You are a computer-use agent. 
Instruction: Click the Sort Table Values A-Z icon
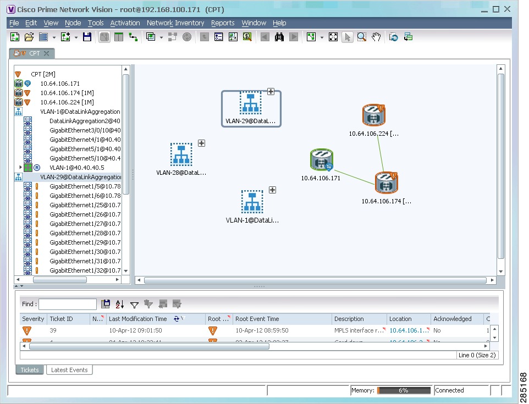pos(119,304)
